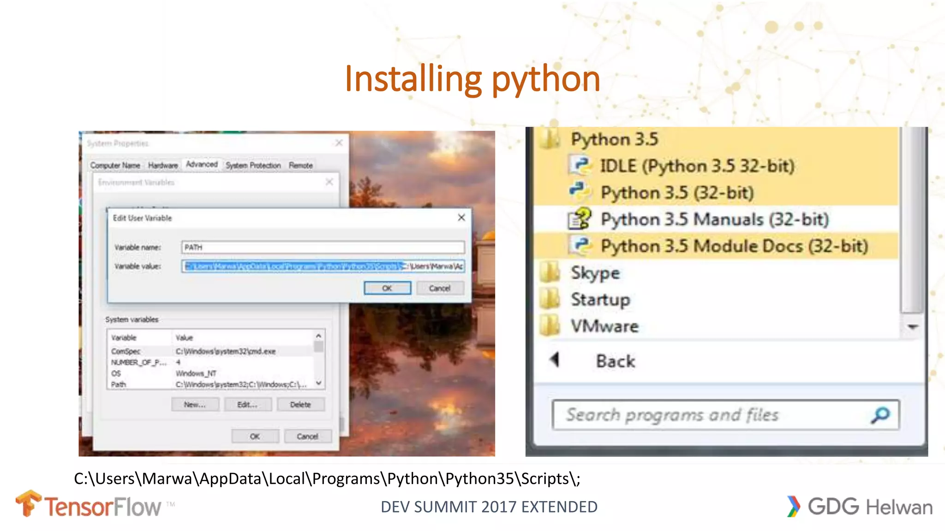Click Python 3.5 Module Docs (32-bit) label
The height and width of the screenshot is (531, 945).
click(x=734, y=246)
